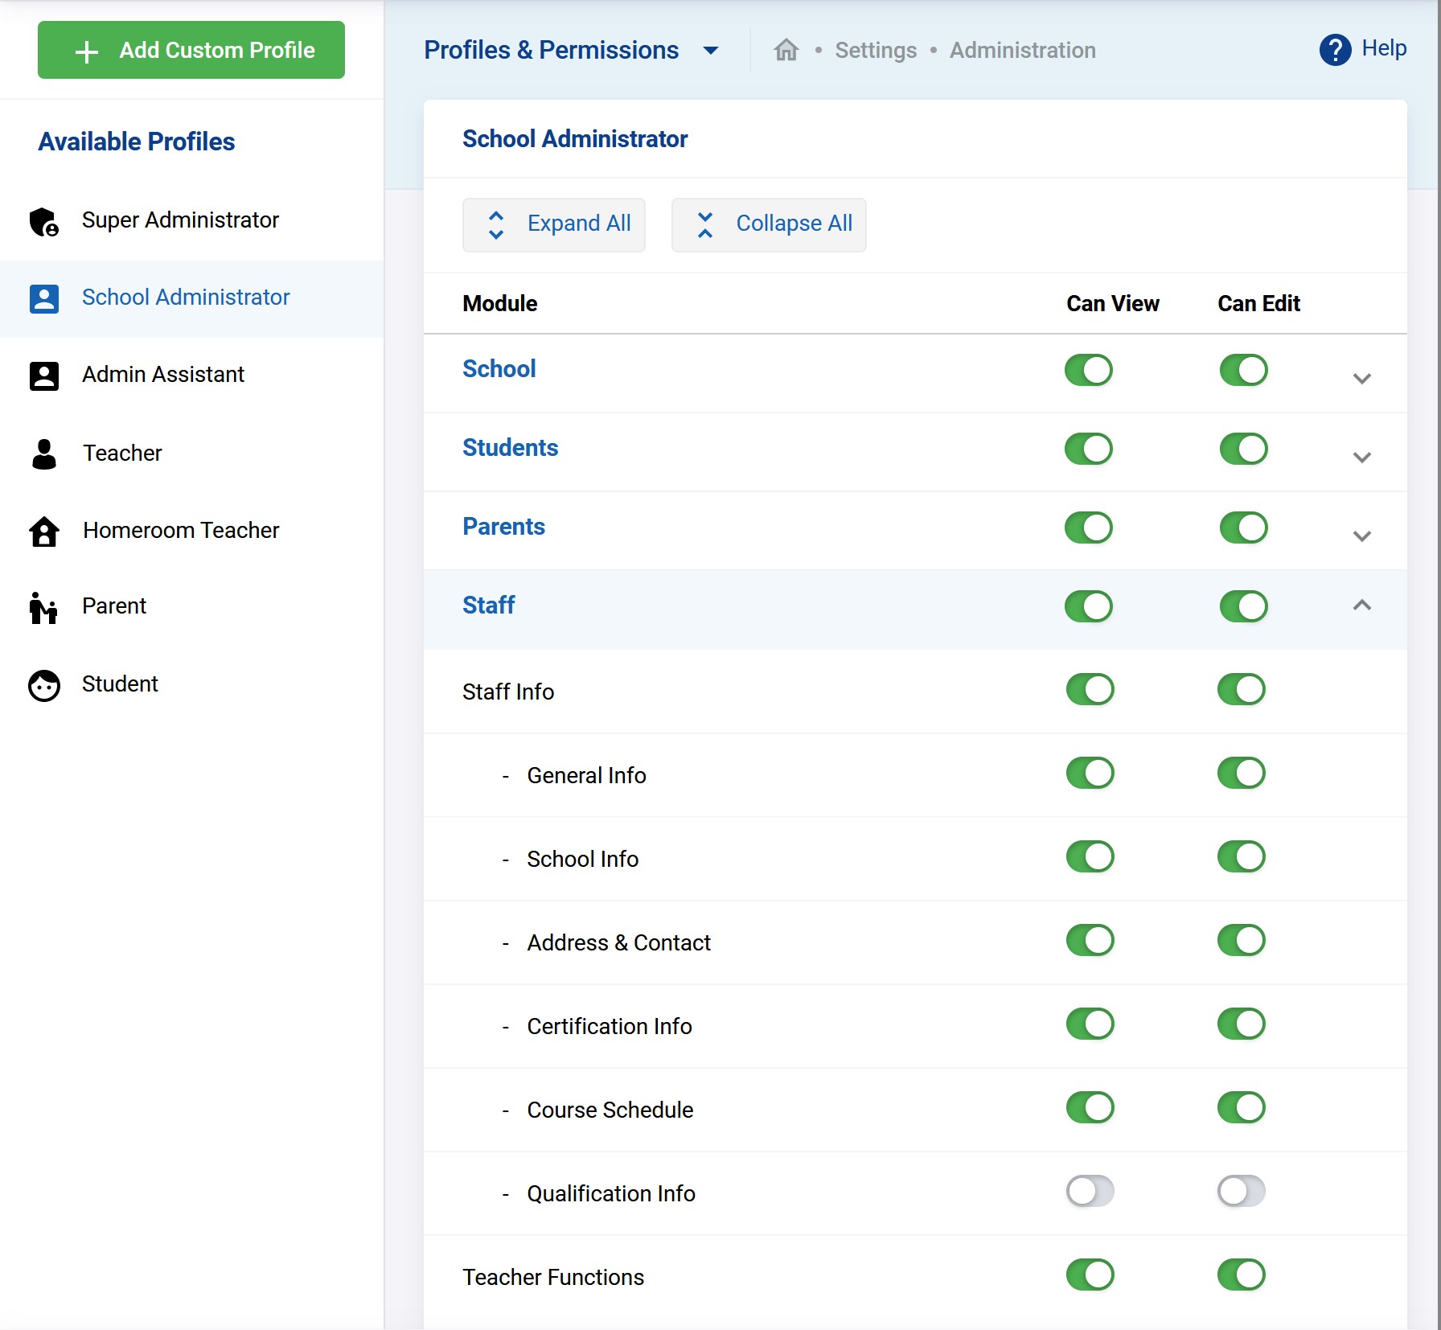The height and width of the screenshot is (1330, 1441).
Task: Expand the School module row chevron
Action: [1361, 378]
